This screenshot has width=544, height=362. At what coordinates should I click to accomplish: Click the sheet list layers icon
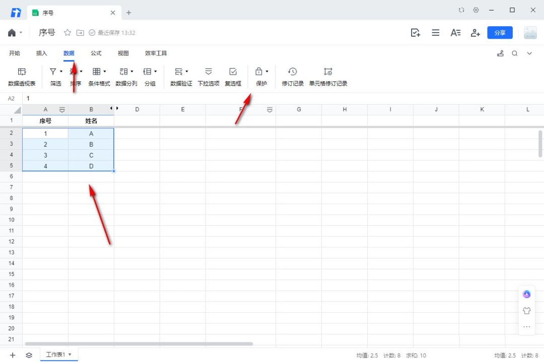tap(29, 355)
